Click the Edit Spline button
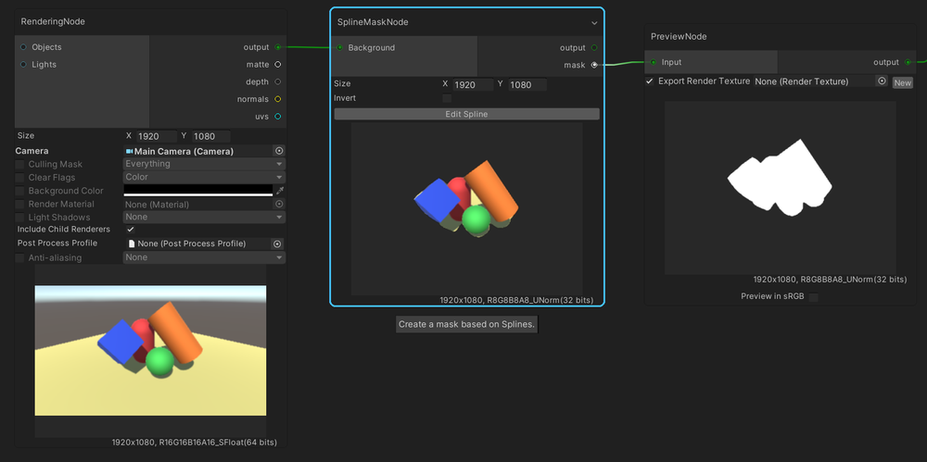Screen dimensions: 927x462 click(x=466, y=114)
